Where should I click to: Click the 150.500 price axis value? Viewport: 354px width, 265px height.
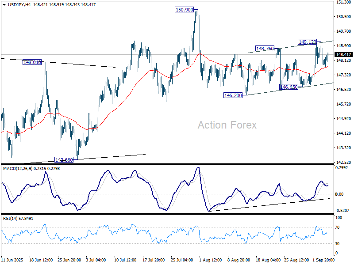(344, 17)
